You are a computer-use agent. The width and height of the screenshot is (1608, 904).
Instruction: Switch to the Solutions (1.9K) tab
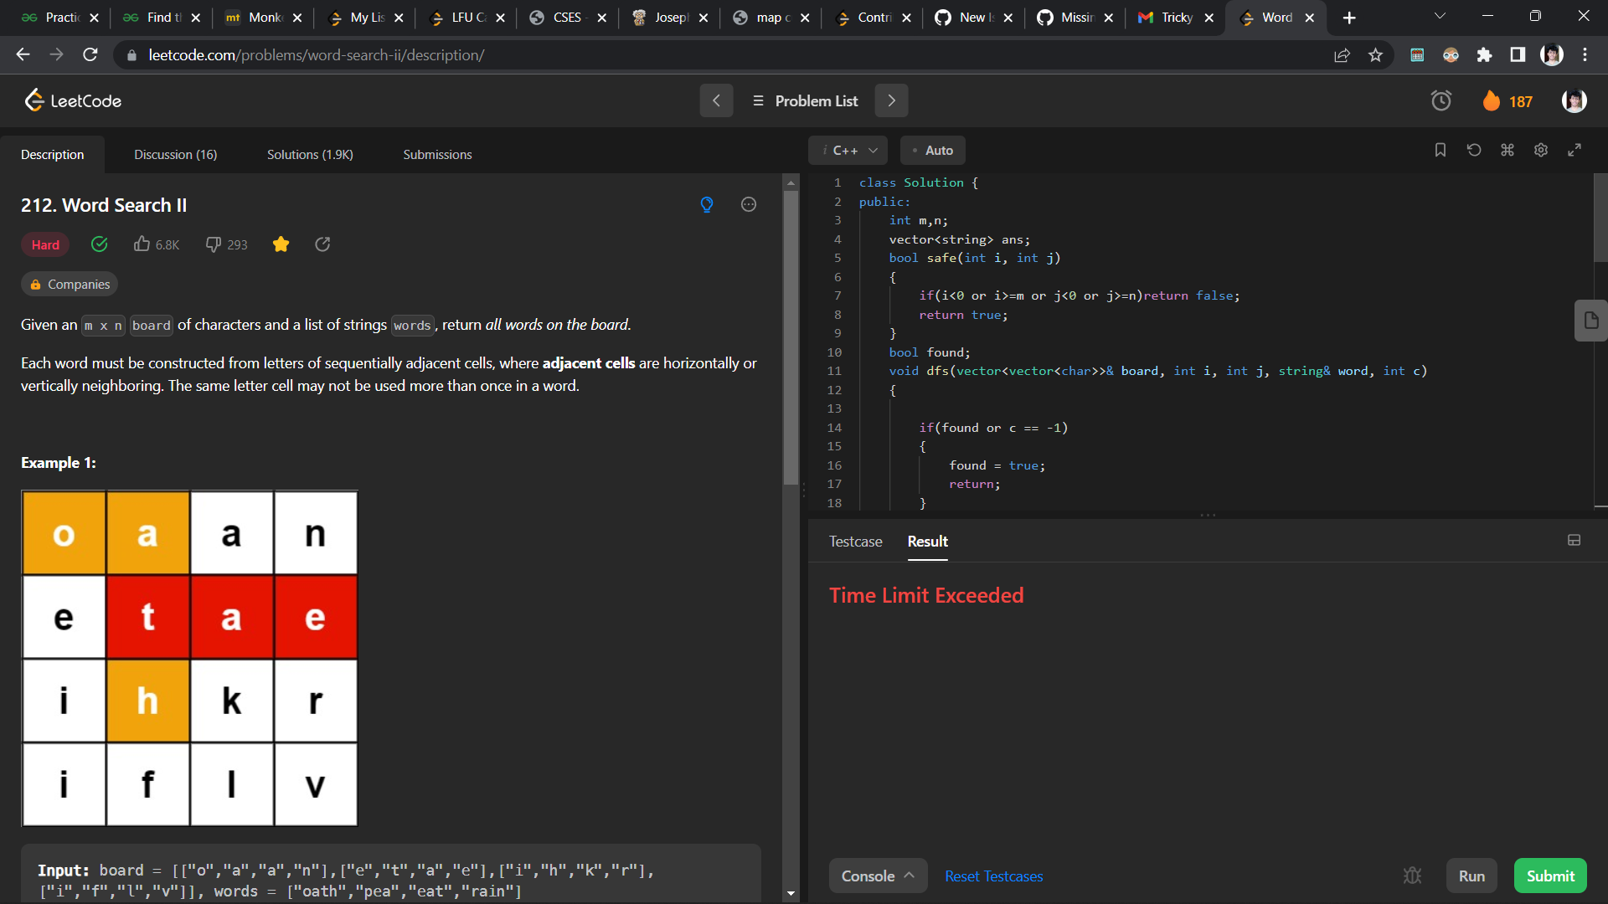310,155
